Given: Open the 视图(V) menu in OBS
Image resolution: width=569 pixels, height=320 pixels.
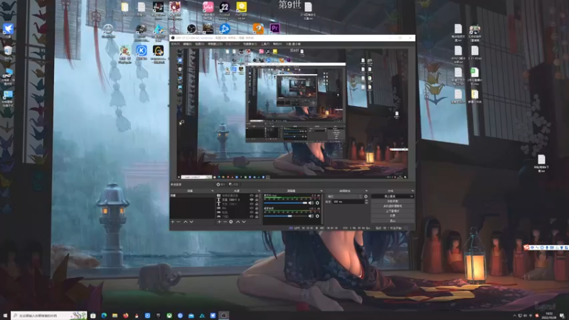Looking at the screenshot, I should [x=200, y=44].
